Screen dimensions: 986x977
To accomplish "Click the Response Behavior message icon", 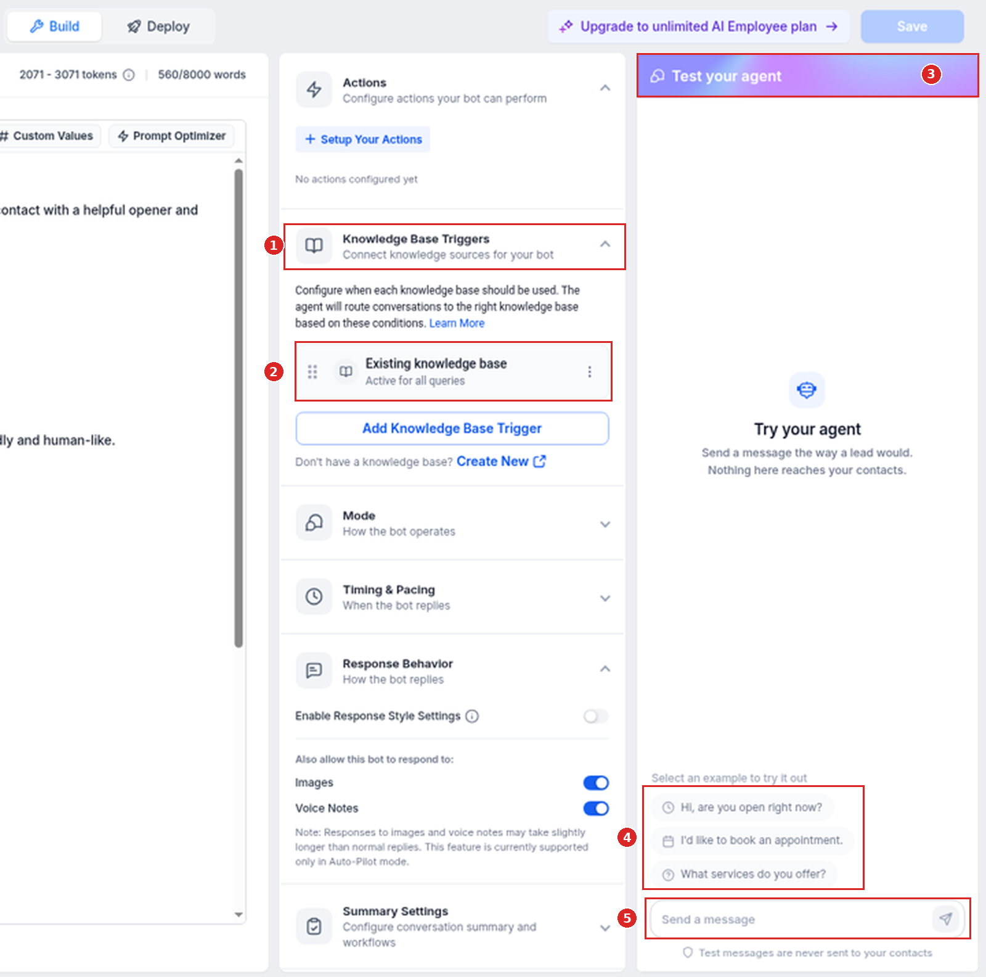I will point(314,670).
